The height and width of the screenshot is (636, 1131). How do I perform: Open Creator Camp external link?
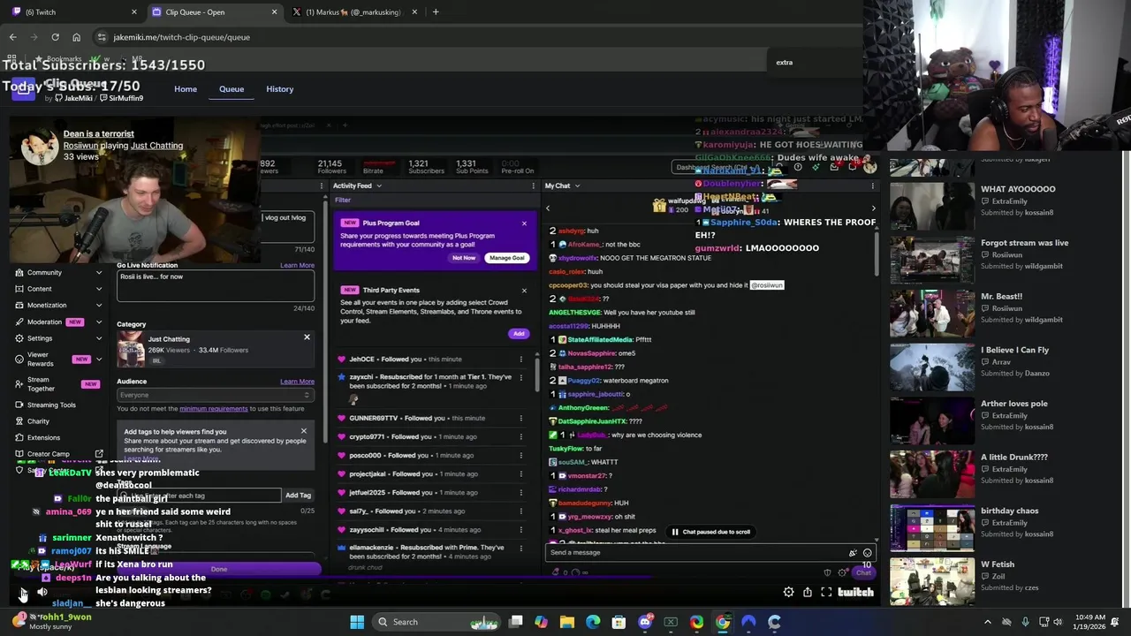(99, 454)
